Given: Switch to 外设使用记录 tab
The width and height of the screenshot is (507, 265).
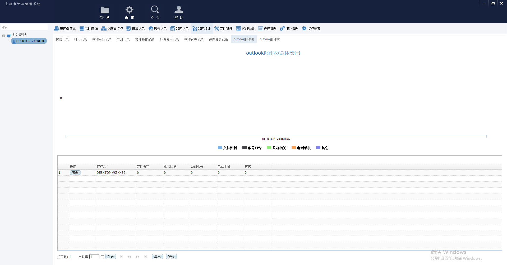Looking at the screenshot, I should tap(169, 39).
